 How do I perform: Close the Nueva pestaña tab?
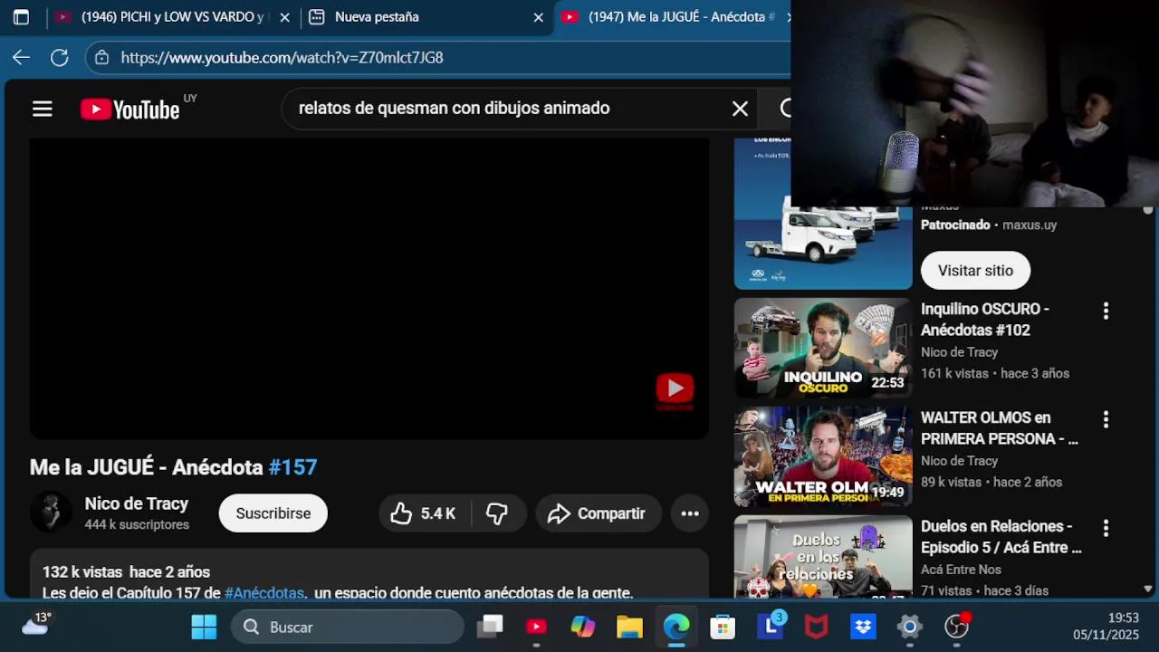point(538,17)
